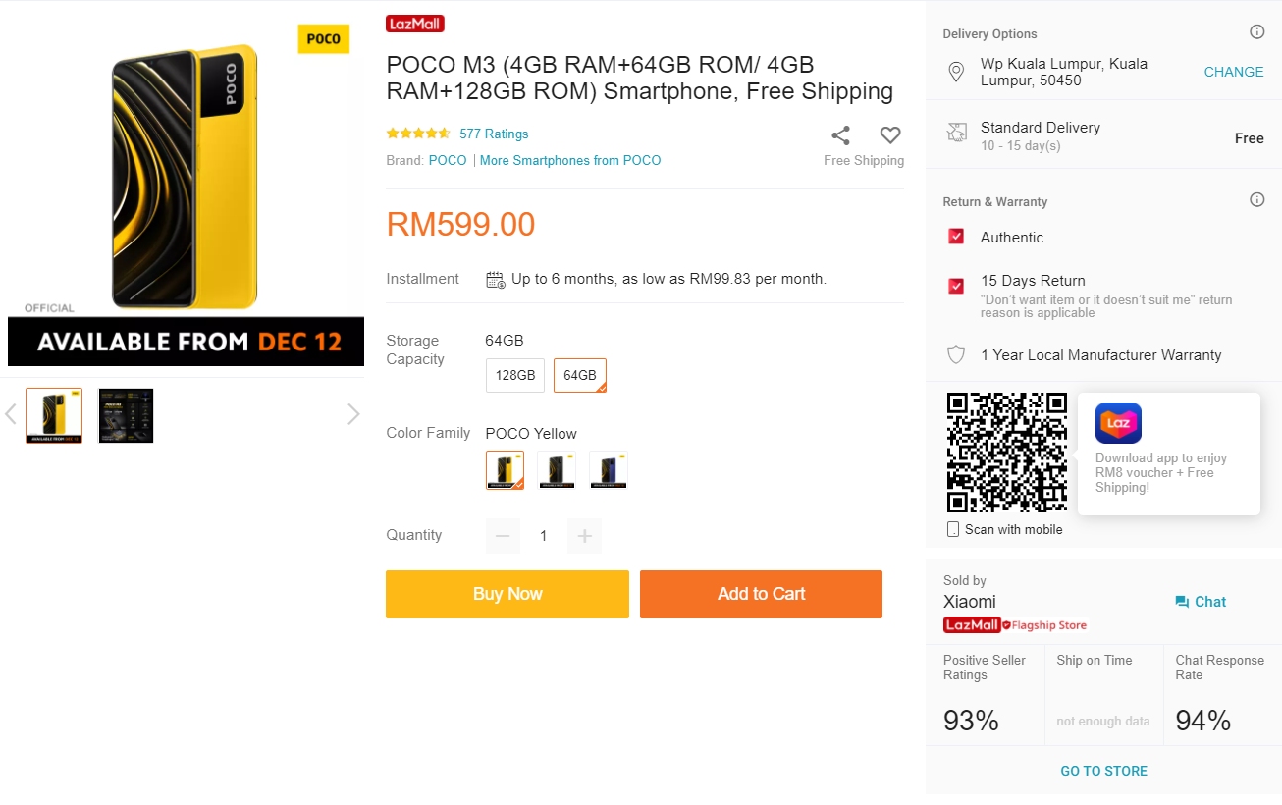This screenshot has height=805, width=1282.
Task: Toggle the Authentic checkmark
Action: (956, 237)
